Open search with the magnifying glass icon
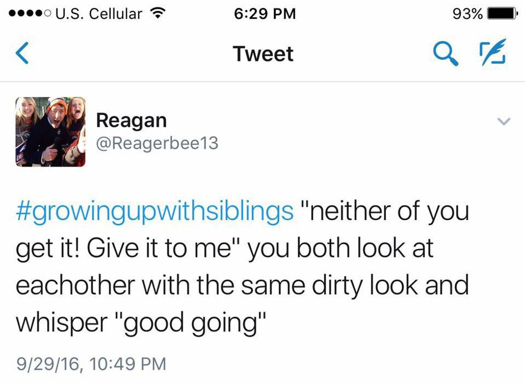 (x=446, y=54)
